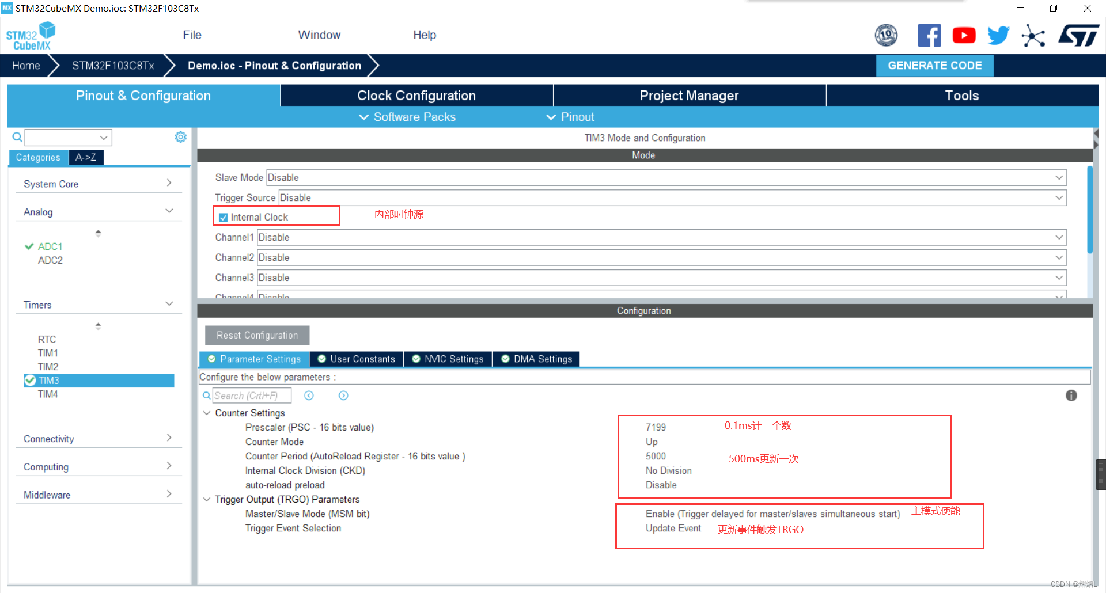The width and height of the screenshot is (1106, 593).
Task: Open the File menu
Action: (192, 35)
